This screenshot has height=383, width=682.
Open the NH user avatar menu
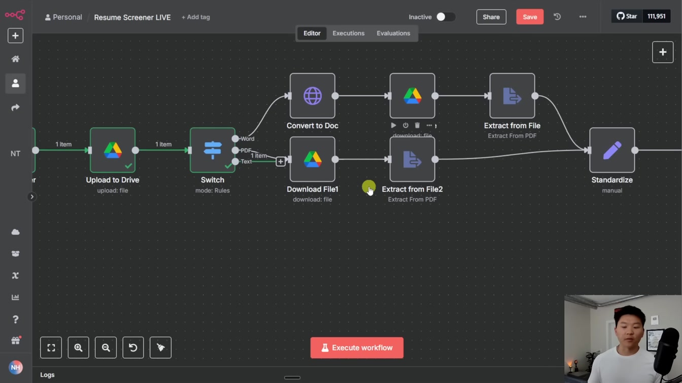[15, 367]
